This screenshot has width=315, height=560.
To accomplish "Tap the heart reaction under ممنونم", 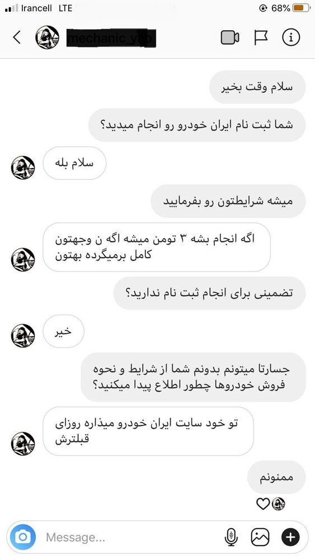I will click(x=263, y=504).
